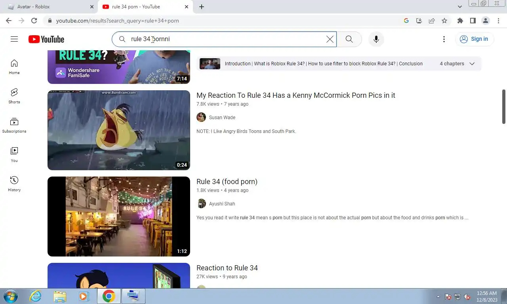
Task: Go to Home in sidebar
Action: (x=14, y=67)
